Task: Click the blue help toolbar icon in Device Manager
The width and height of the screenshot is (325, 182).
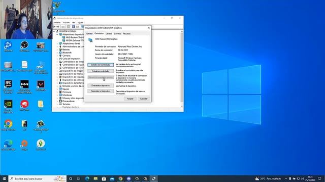Action: point(73,27)
